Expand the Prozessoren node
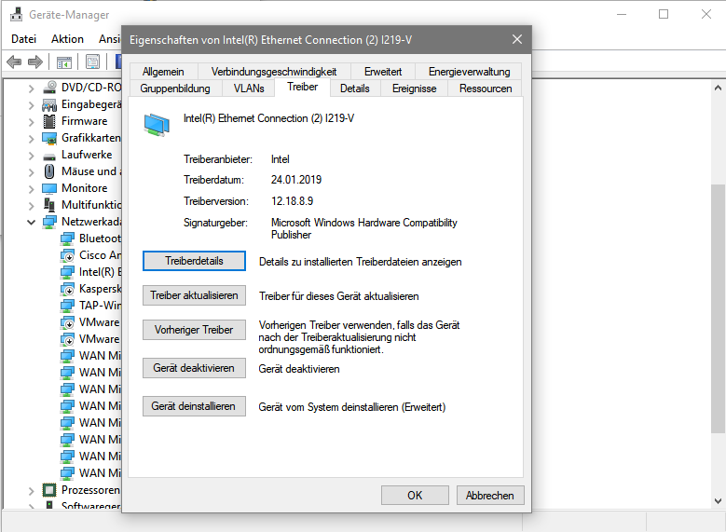Viewport: 726px width, 532px height. point(31,490)
